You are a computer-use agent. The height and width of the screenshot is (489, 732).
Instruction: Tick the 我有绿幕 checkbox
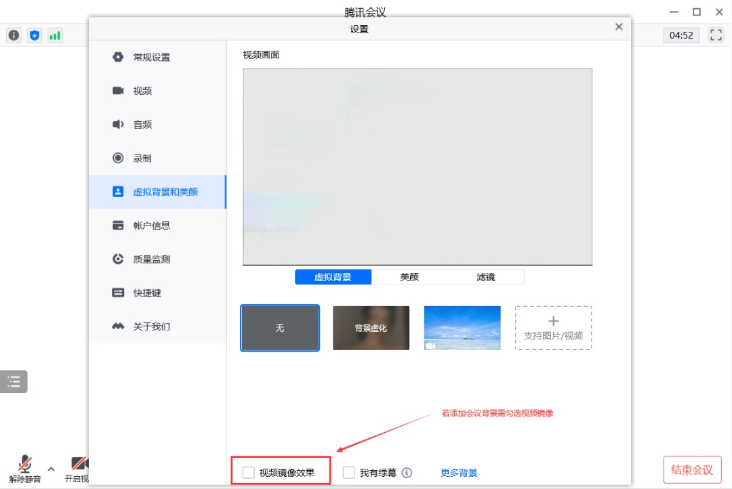click(x=349, y=473)
